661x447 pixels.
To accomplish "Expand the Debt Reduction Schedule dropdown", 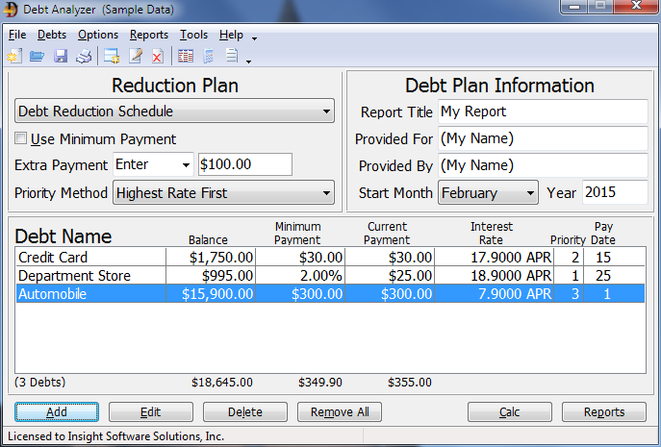I will point(174,112).
